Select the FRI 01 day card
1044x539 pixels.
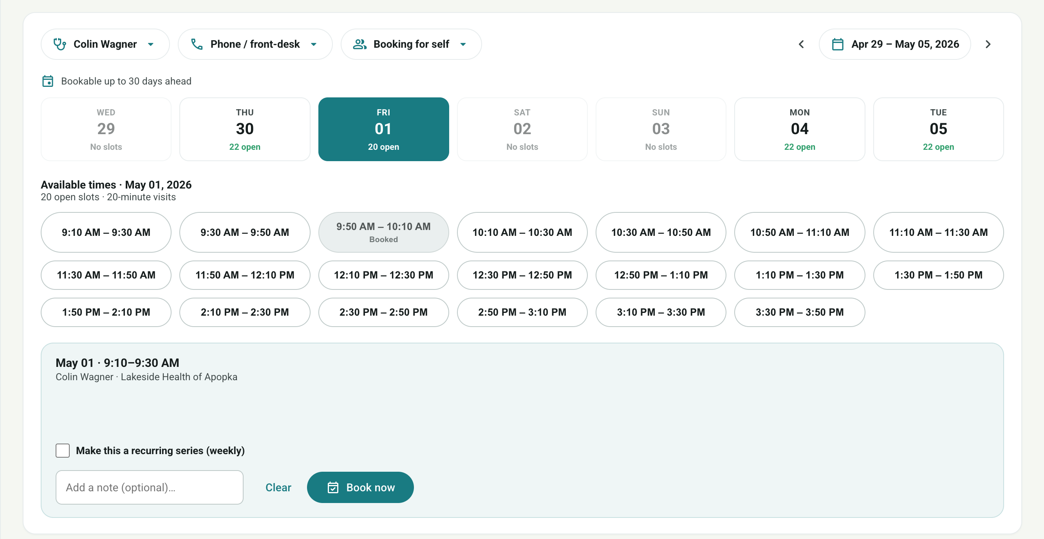[x=383, y=129]
